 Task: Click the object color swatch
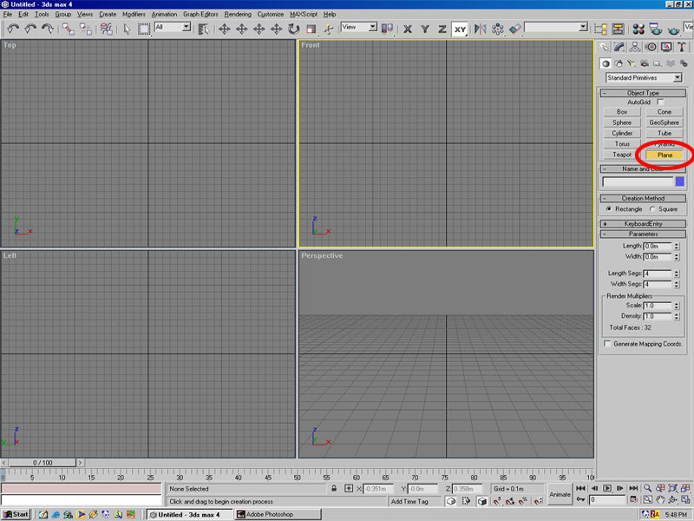[680, 181]
